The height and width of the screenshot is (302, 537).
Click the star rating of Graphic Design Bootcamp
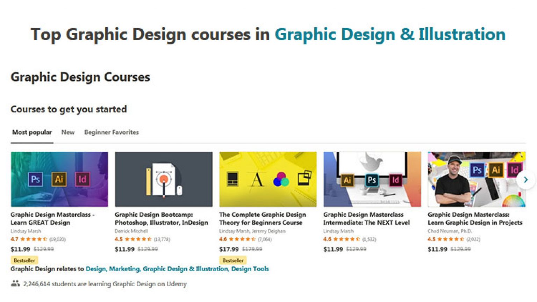[138, 239]
